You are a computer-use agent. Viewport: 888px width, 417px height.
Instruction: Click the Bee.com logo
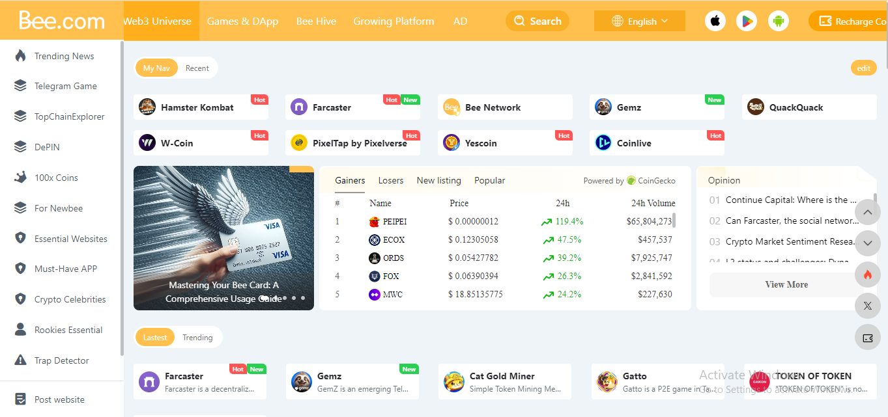pyautogui.click(x=62, y=20)
